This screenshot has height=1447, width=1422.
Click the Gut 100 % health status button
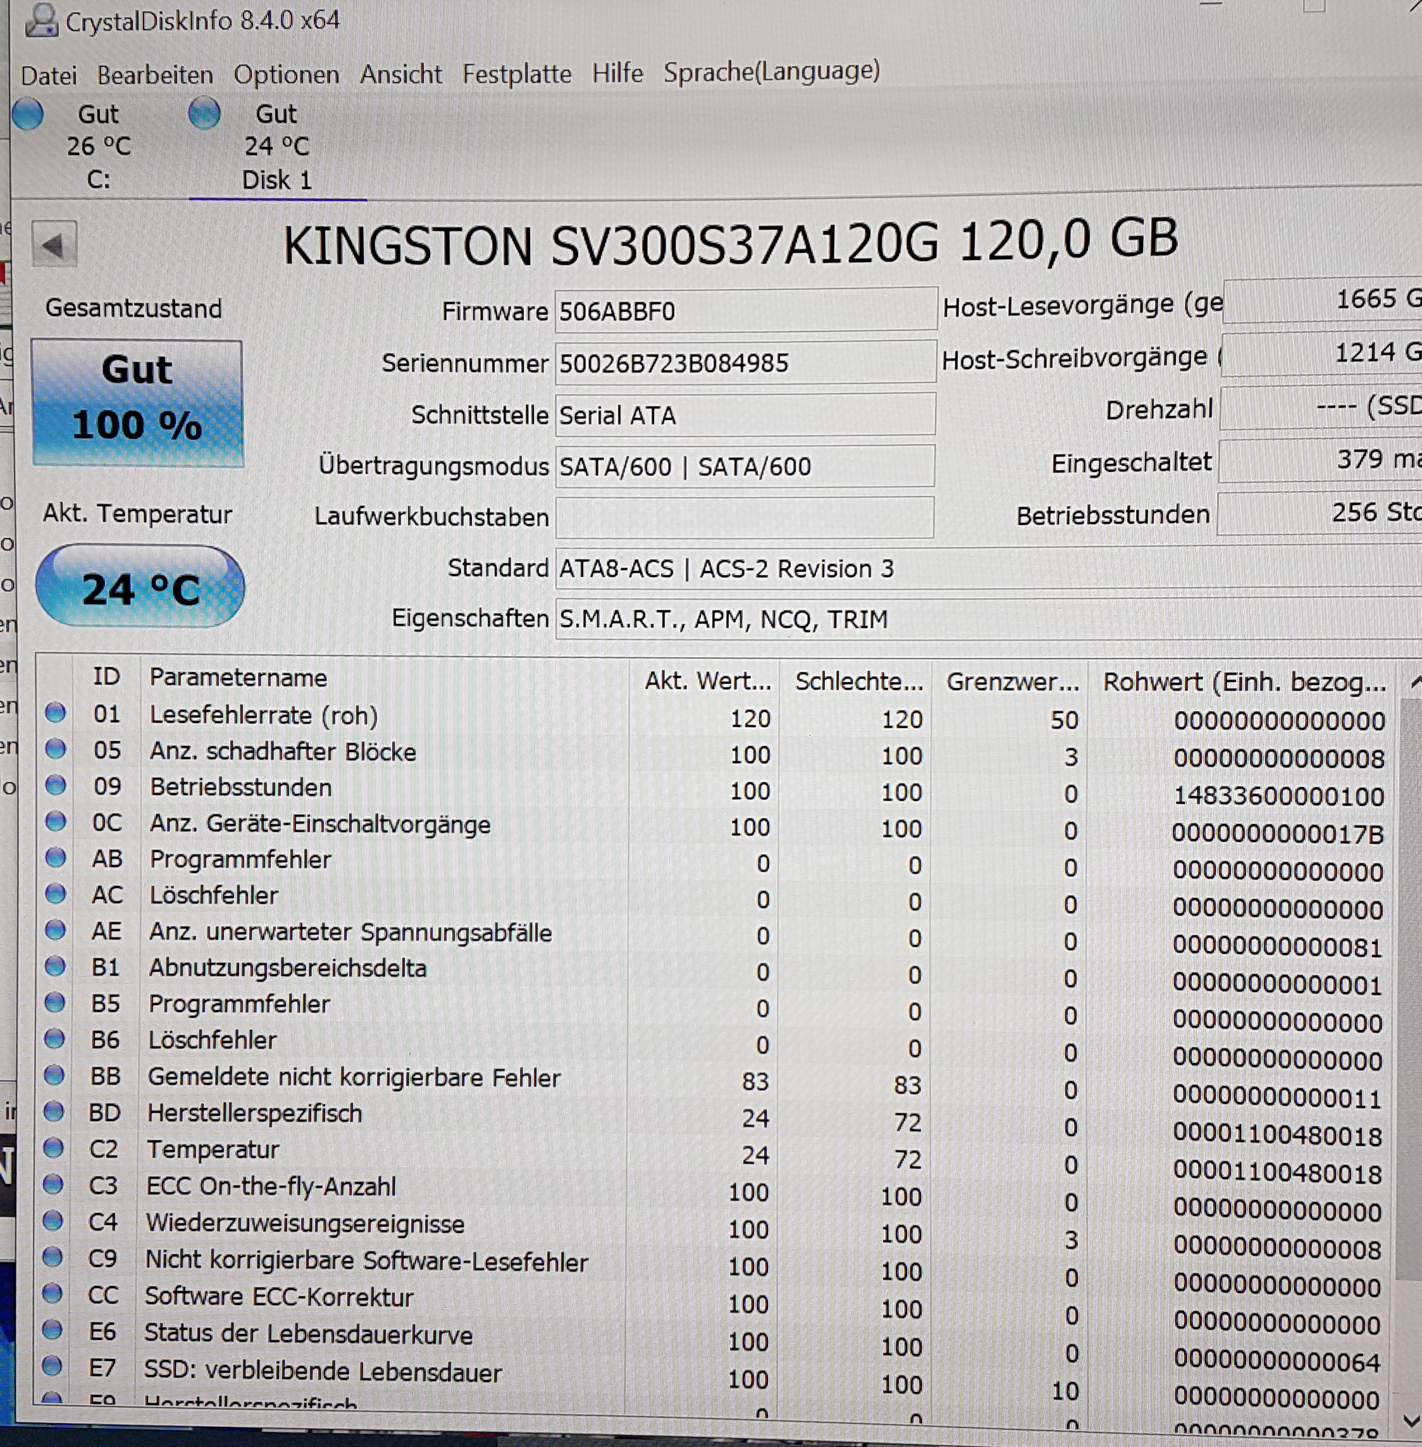(137, 402)
